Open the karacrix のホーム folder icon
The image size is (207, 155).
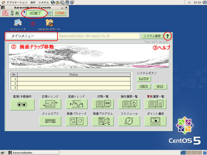[49, 22]
